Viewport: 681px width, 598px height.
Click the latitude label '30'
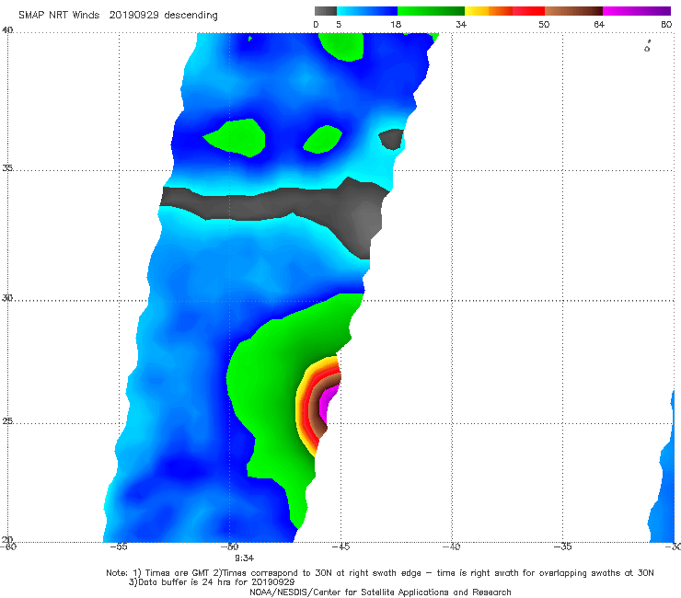7,298
